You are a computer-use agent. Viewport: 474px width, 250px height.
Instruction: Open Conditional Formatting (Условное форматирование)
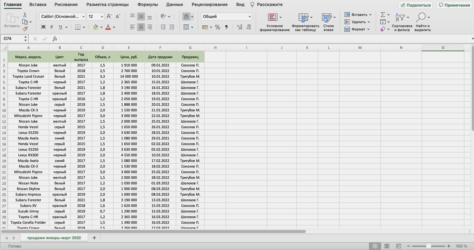tap(275, 23)
